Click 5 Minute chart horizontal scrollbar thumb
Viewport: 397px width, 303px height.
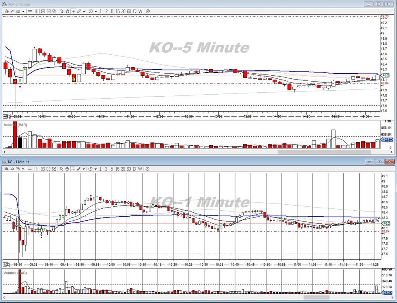click(x=324, y=152)
